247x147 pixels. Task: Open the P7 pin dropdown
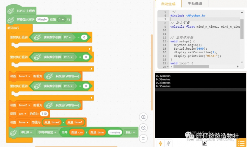[67, 37]
